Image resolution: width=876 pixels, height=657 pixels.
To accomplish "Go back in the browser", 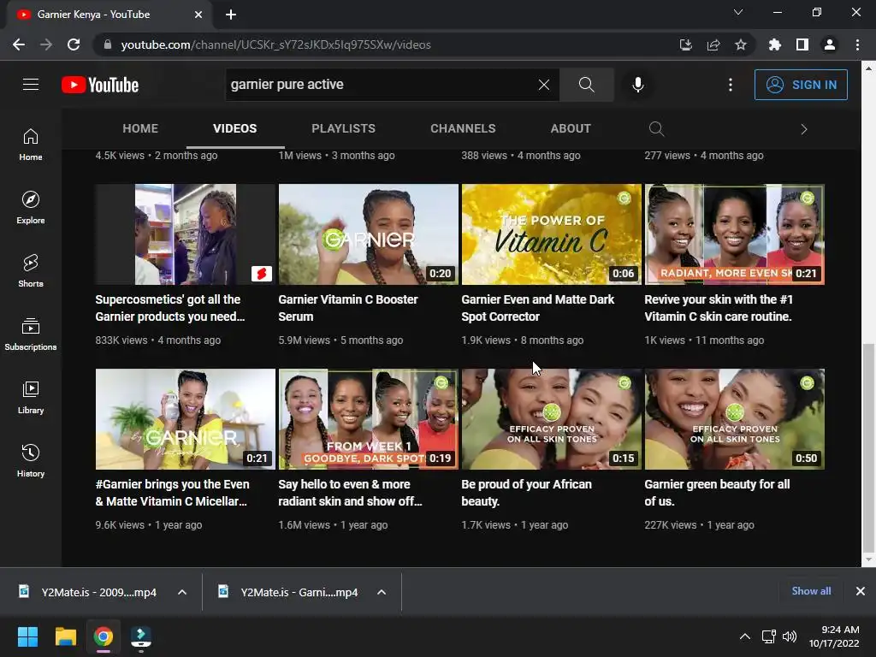I will (19, 44).
